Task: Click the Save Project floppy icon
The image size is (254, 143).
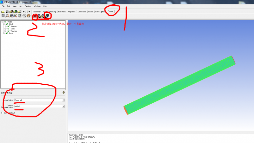Action: [x=7, y=12]
